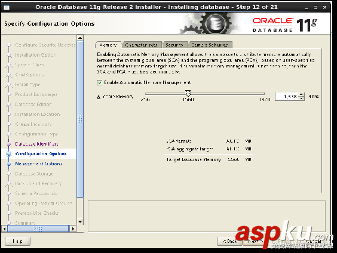This screenshot has width=337, height=253.
Task: Click Schema Passwords step
Action: tap(36, 193)
